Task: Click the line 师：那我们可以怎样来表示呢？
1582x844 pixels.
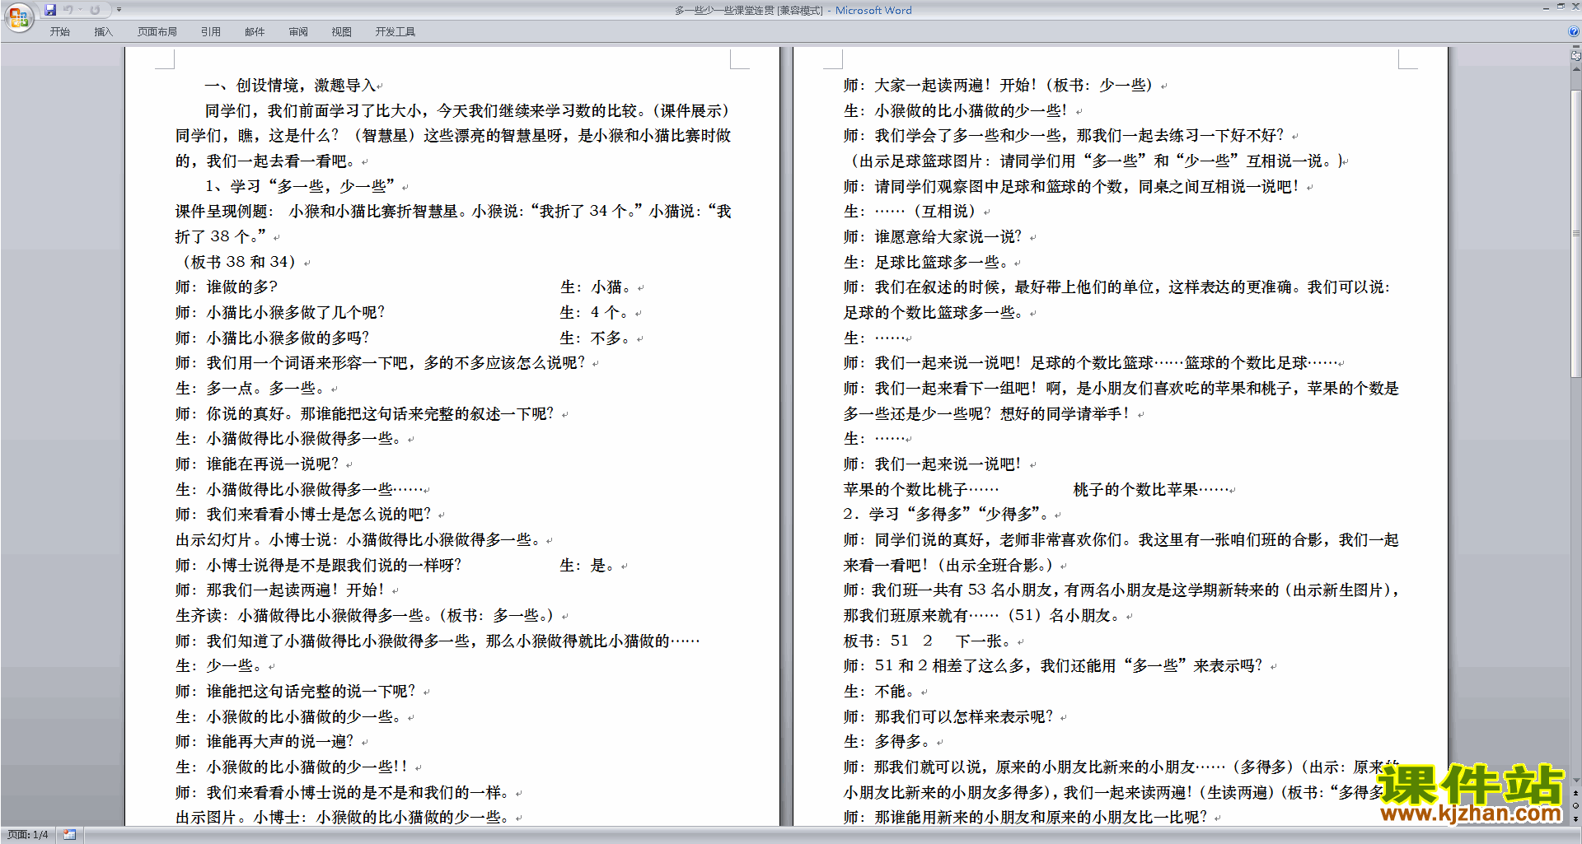Action: coord(949,717)
